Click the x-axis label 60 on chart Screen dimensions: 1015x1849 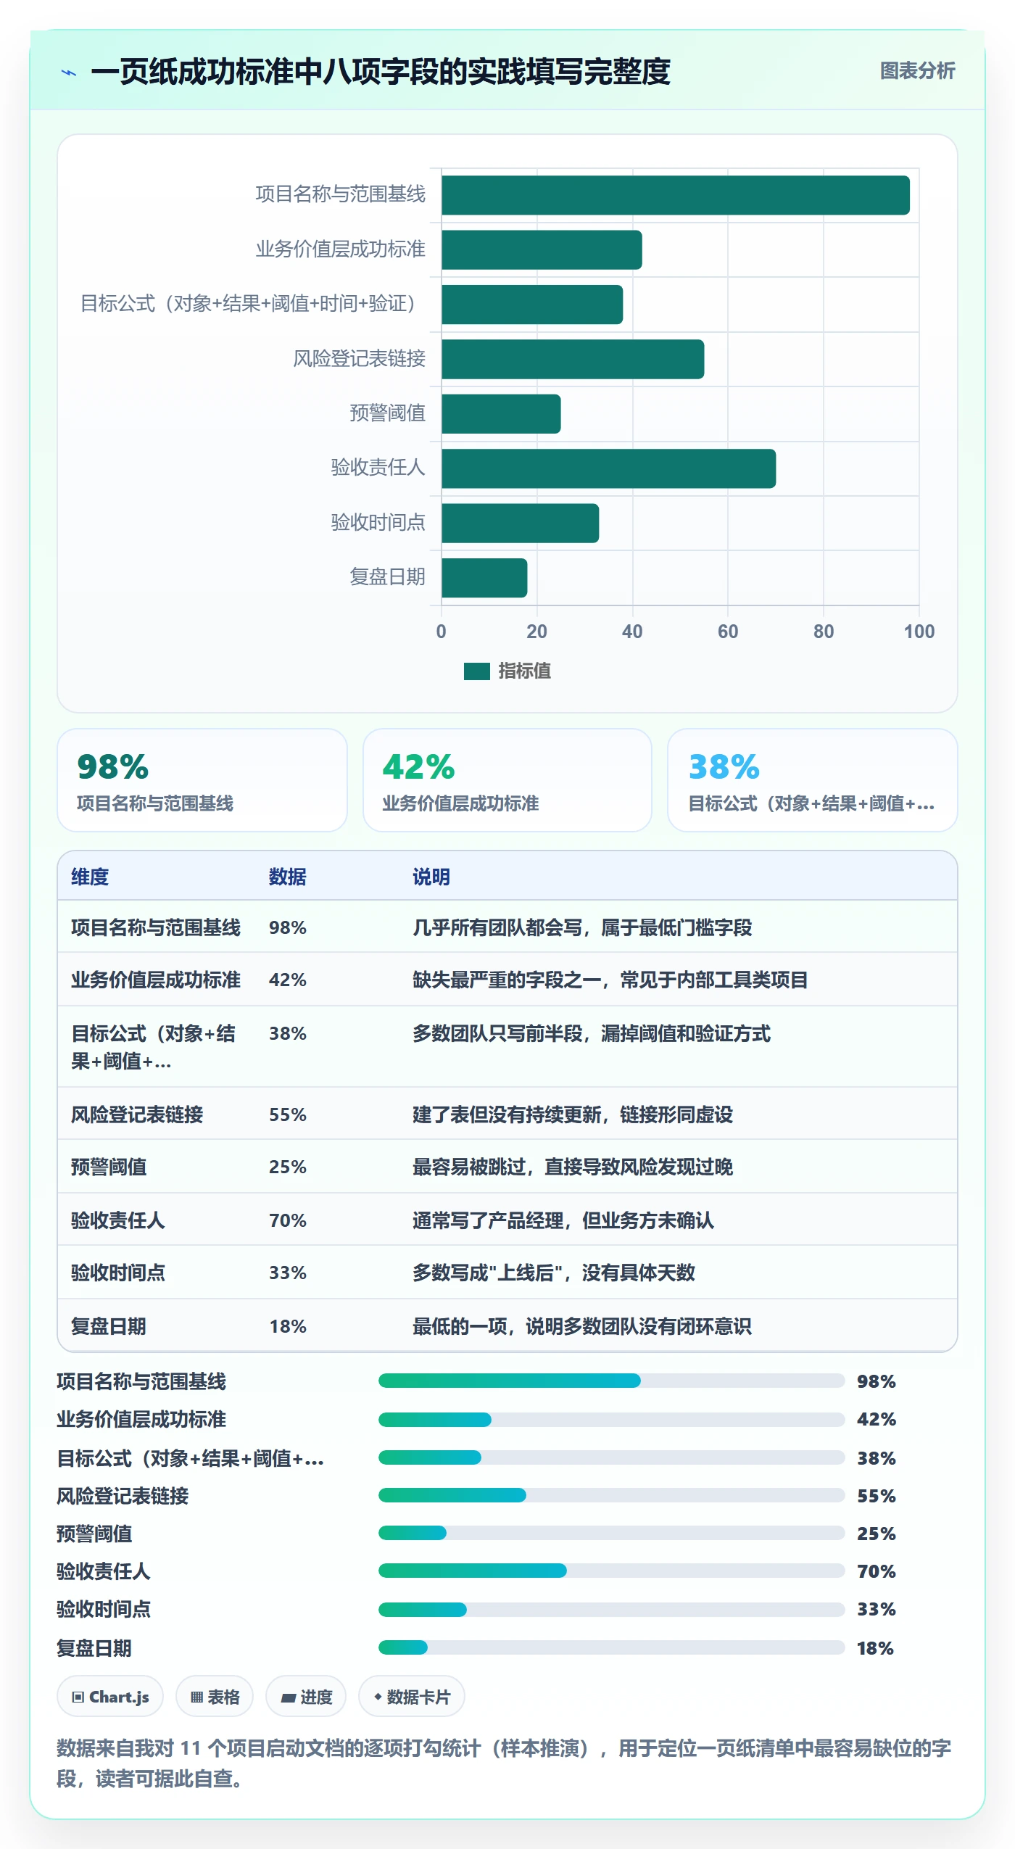click(728, 632)
